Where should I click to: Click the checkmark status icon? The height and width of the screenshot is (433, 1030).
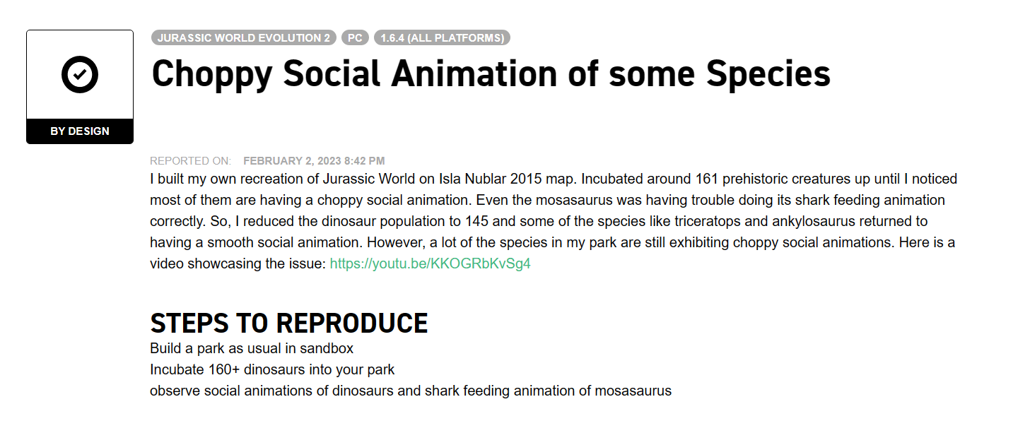coord(80,74)
